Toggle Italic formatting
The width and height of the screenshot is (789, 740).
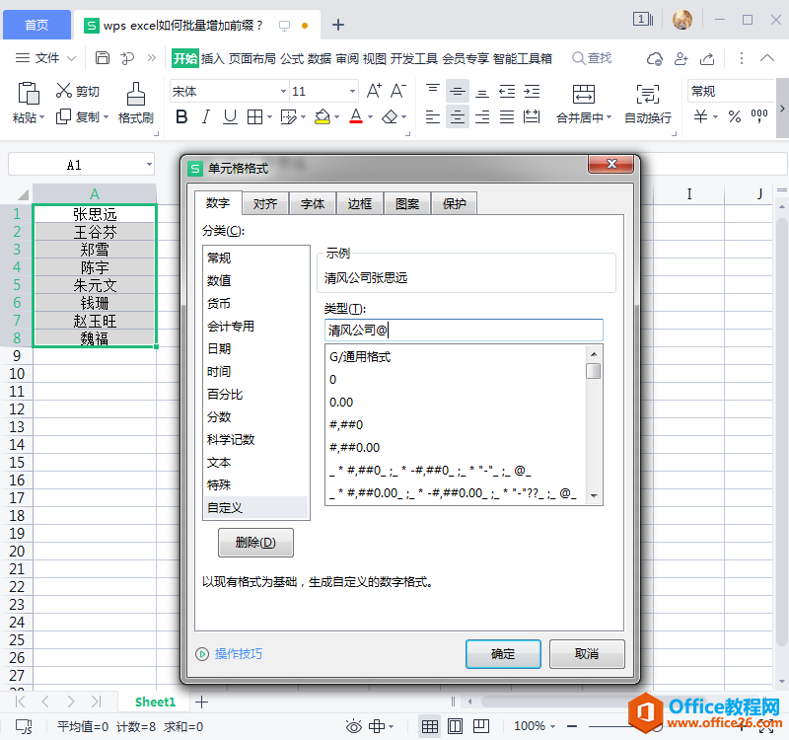coord(206,116)
